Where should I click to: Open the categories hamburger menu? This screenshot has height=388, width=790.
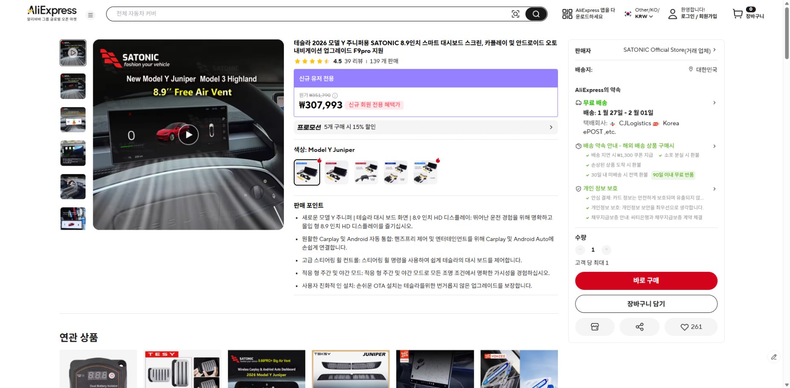90,15
